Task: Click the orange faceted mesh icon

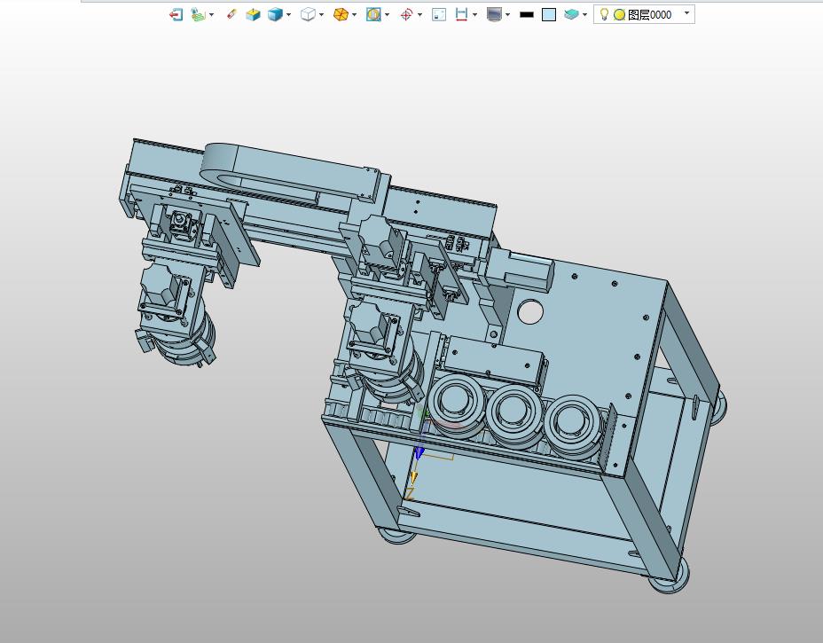Action: 341,14
